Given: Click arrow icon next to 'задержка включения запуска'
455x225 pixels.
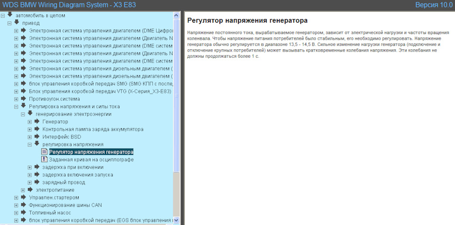Looking at the screenshot, I should (37, 174).
